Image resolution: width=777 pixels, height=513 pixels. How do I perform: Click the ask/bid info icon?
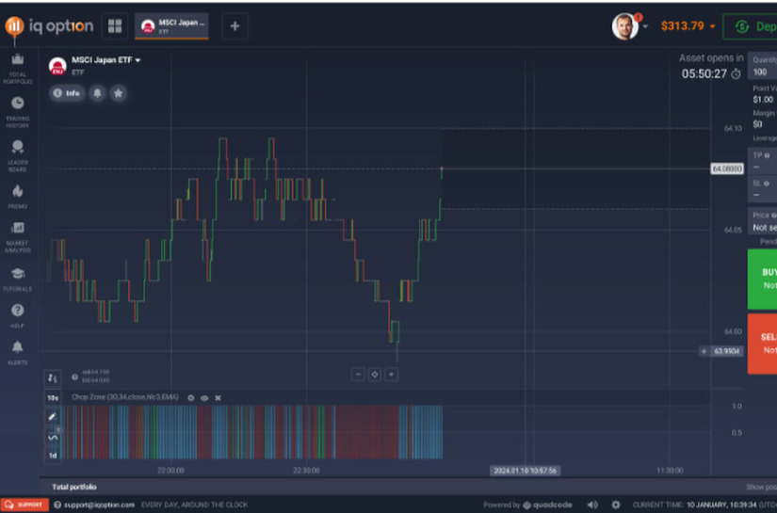[74, 377]
